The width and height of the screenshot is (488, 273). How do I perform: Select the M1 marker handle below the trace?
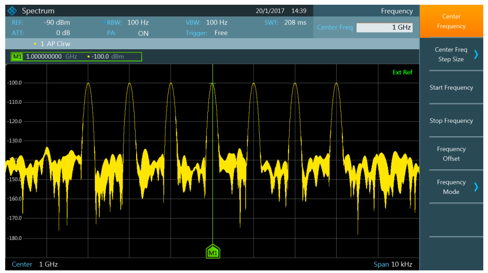tap(213, 252)
